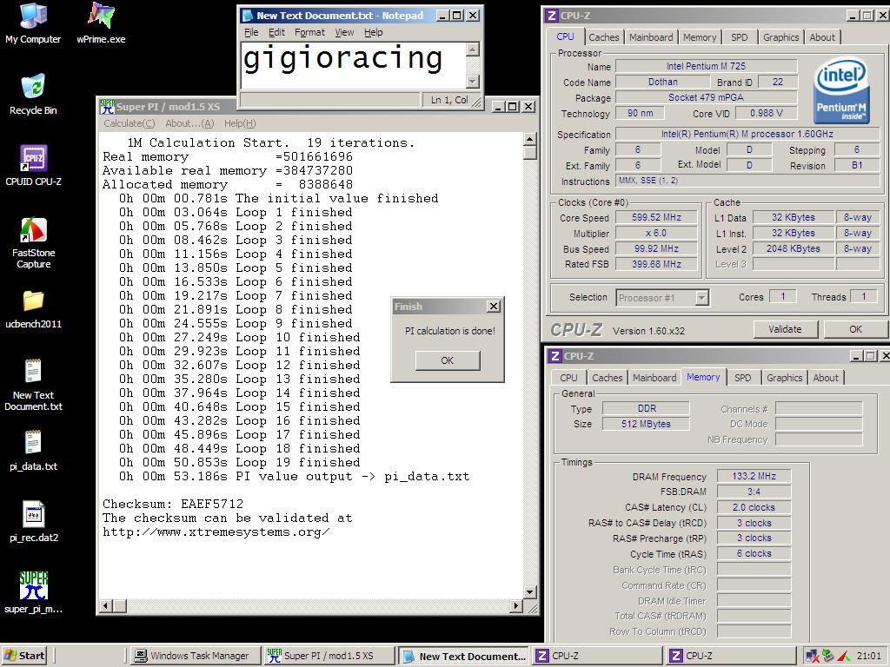This screenshot has height=667, width=890.
Task: Click the system clock showing 21:01
Action: pyautogui.click(x=869, y=656)
